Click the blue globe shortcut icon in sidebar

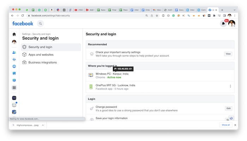coord(14,112)
